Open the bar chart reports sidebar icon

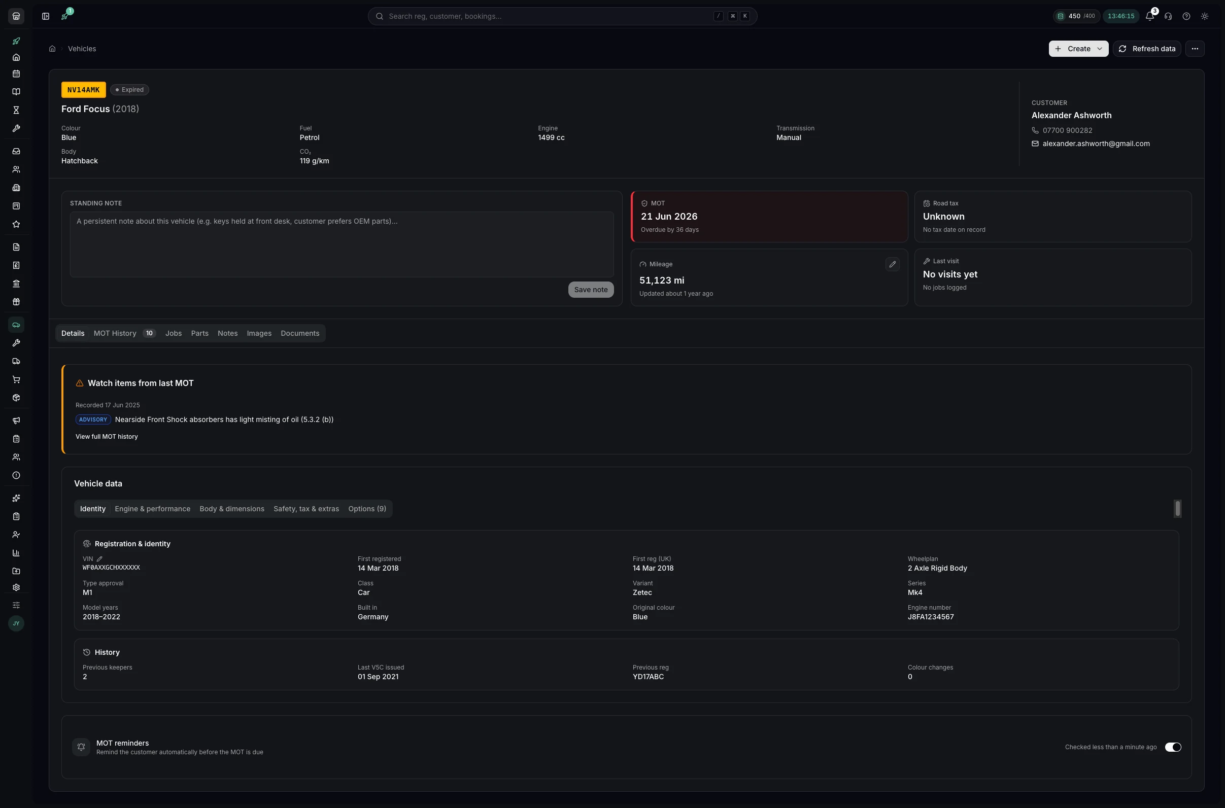16,553
